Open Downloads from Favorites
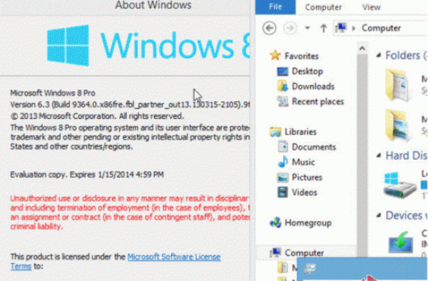 pos(313,86)
